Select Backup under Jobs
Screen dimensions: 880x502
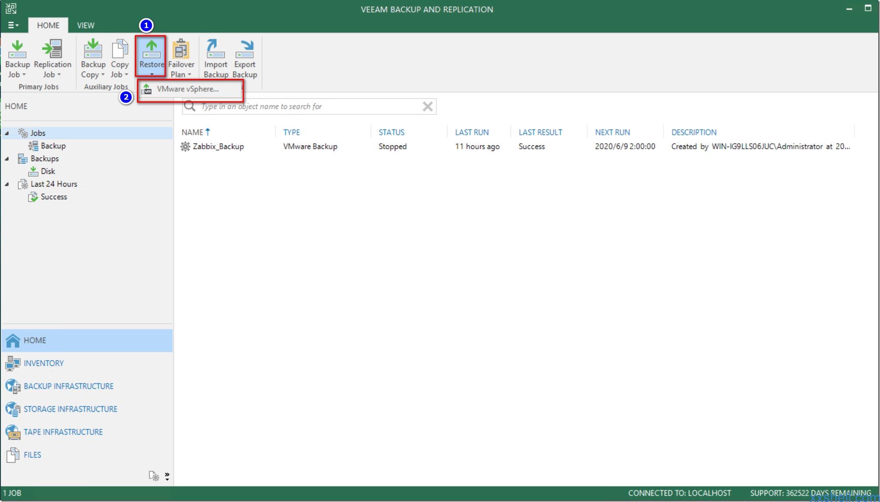(x=53, y=146)
